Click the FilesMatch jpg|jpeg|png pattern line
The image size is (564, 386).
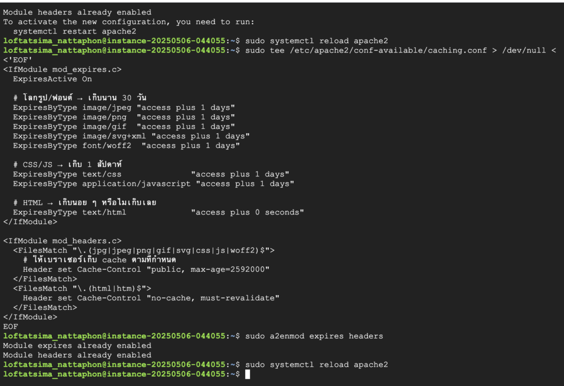pyautogui.click(x=144, y=250)
